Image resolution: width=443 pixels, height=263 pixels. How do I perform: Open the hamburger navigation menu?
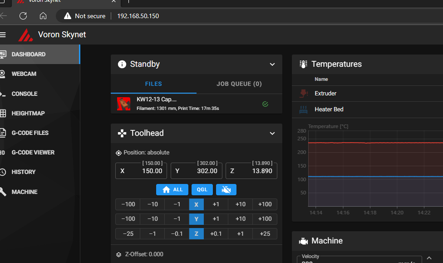(3, 35)
